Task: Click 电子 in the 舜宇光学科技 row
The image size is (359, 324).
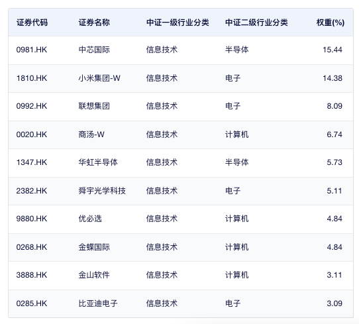Action: [233, 191]
